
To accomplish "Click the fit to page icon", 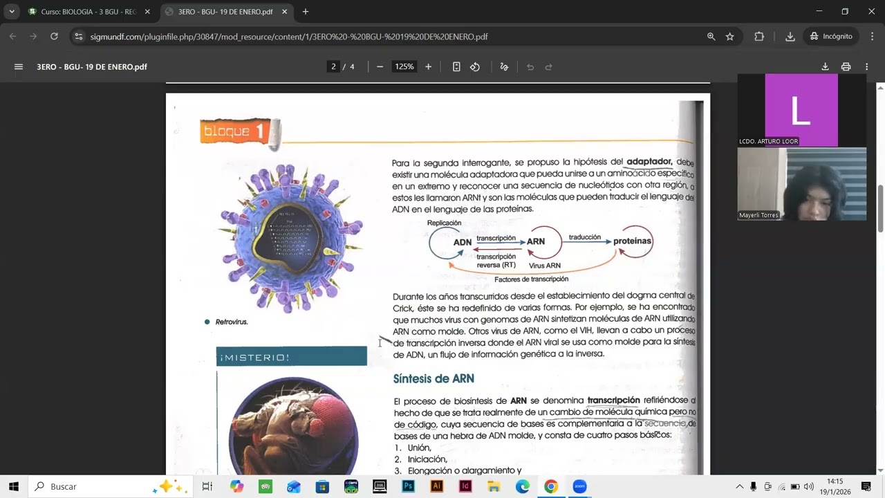I will click(456, 67).
